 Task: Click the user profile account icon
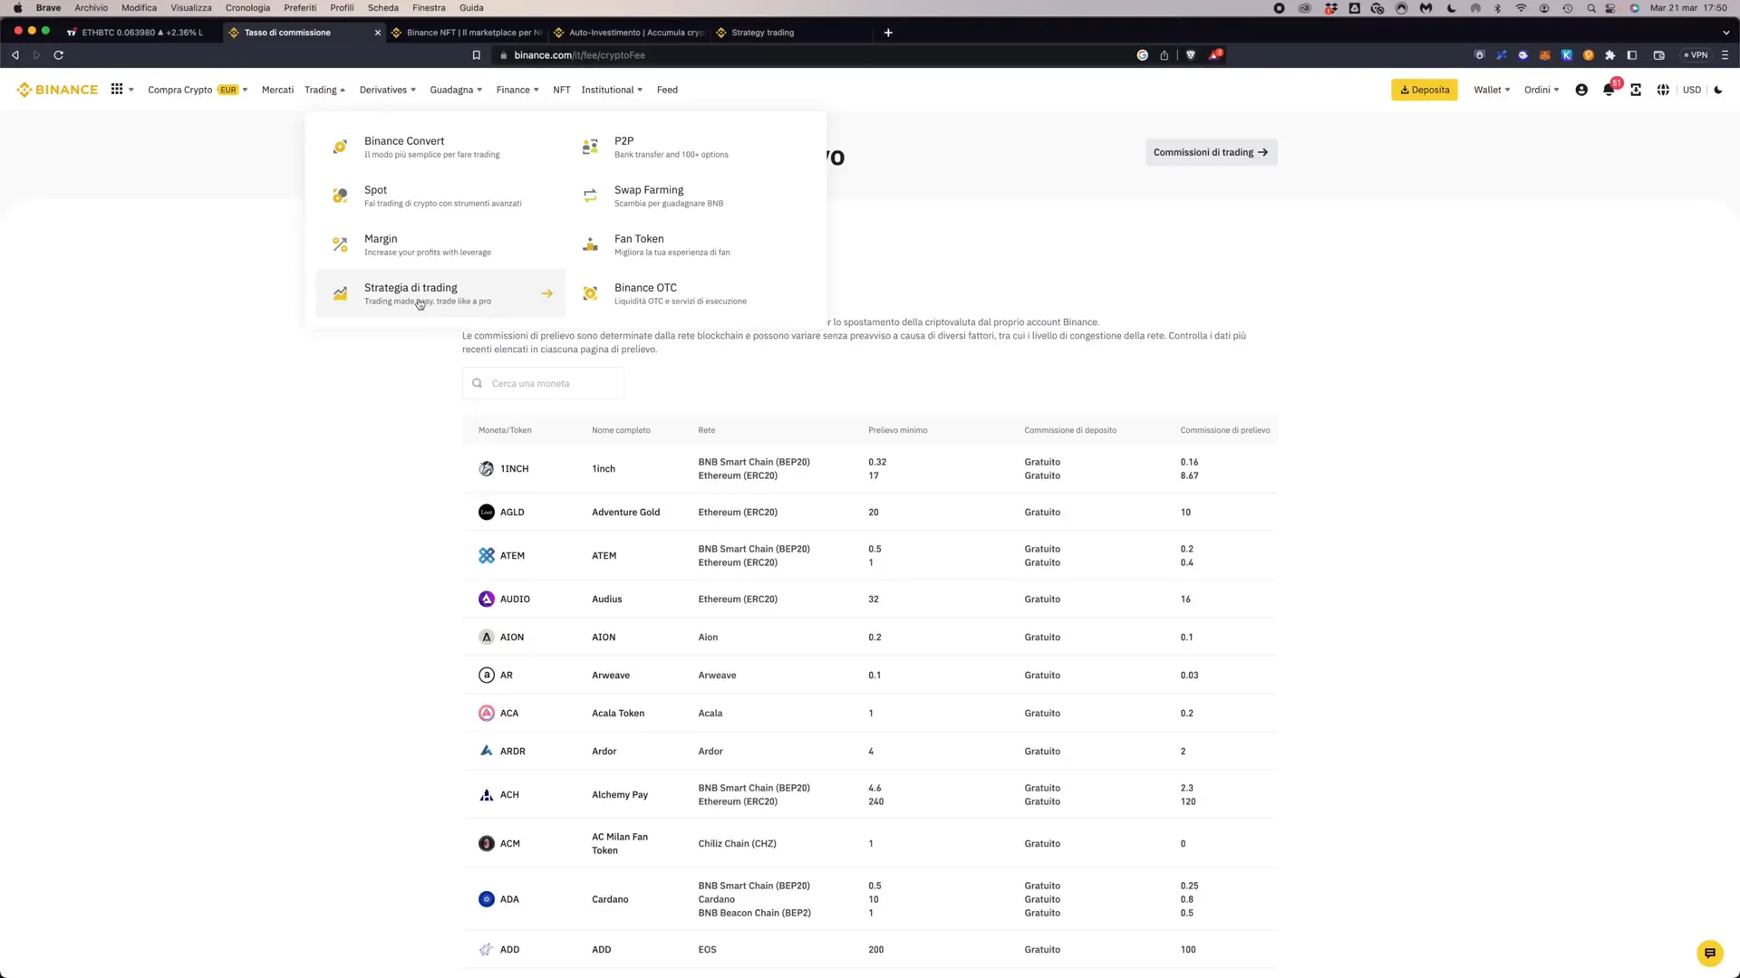(1581, 90)
